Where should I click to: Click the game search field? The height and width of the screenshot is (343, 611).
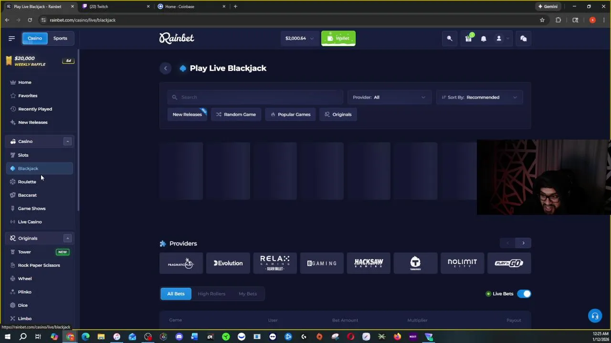[x=255, y=97]
